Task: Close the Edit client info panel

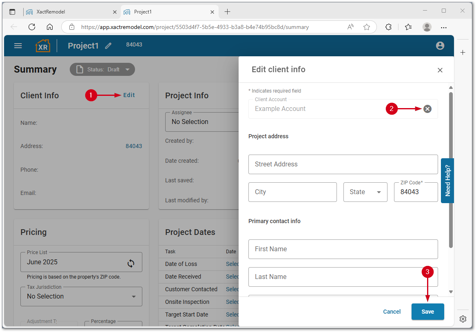Action: point(440,70)
